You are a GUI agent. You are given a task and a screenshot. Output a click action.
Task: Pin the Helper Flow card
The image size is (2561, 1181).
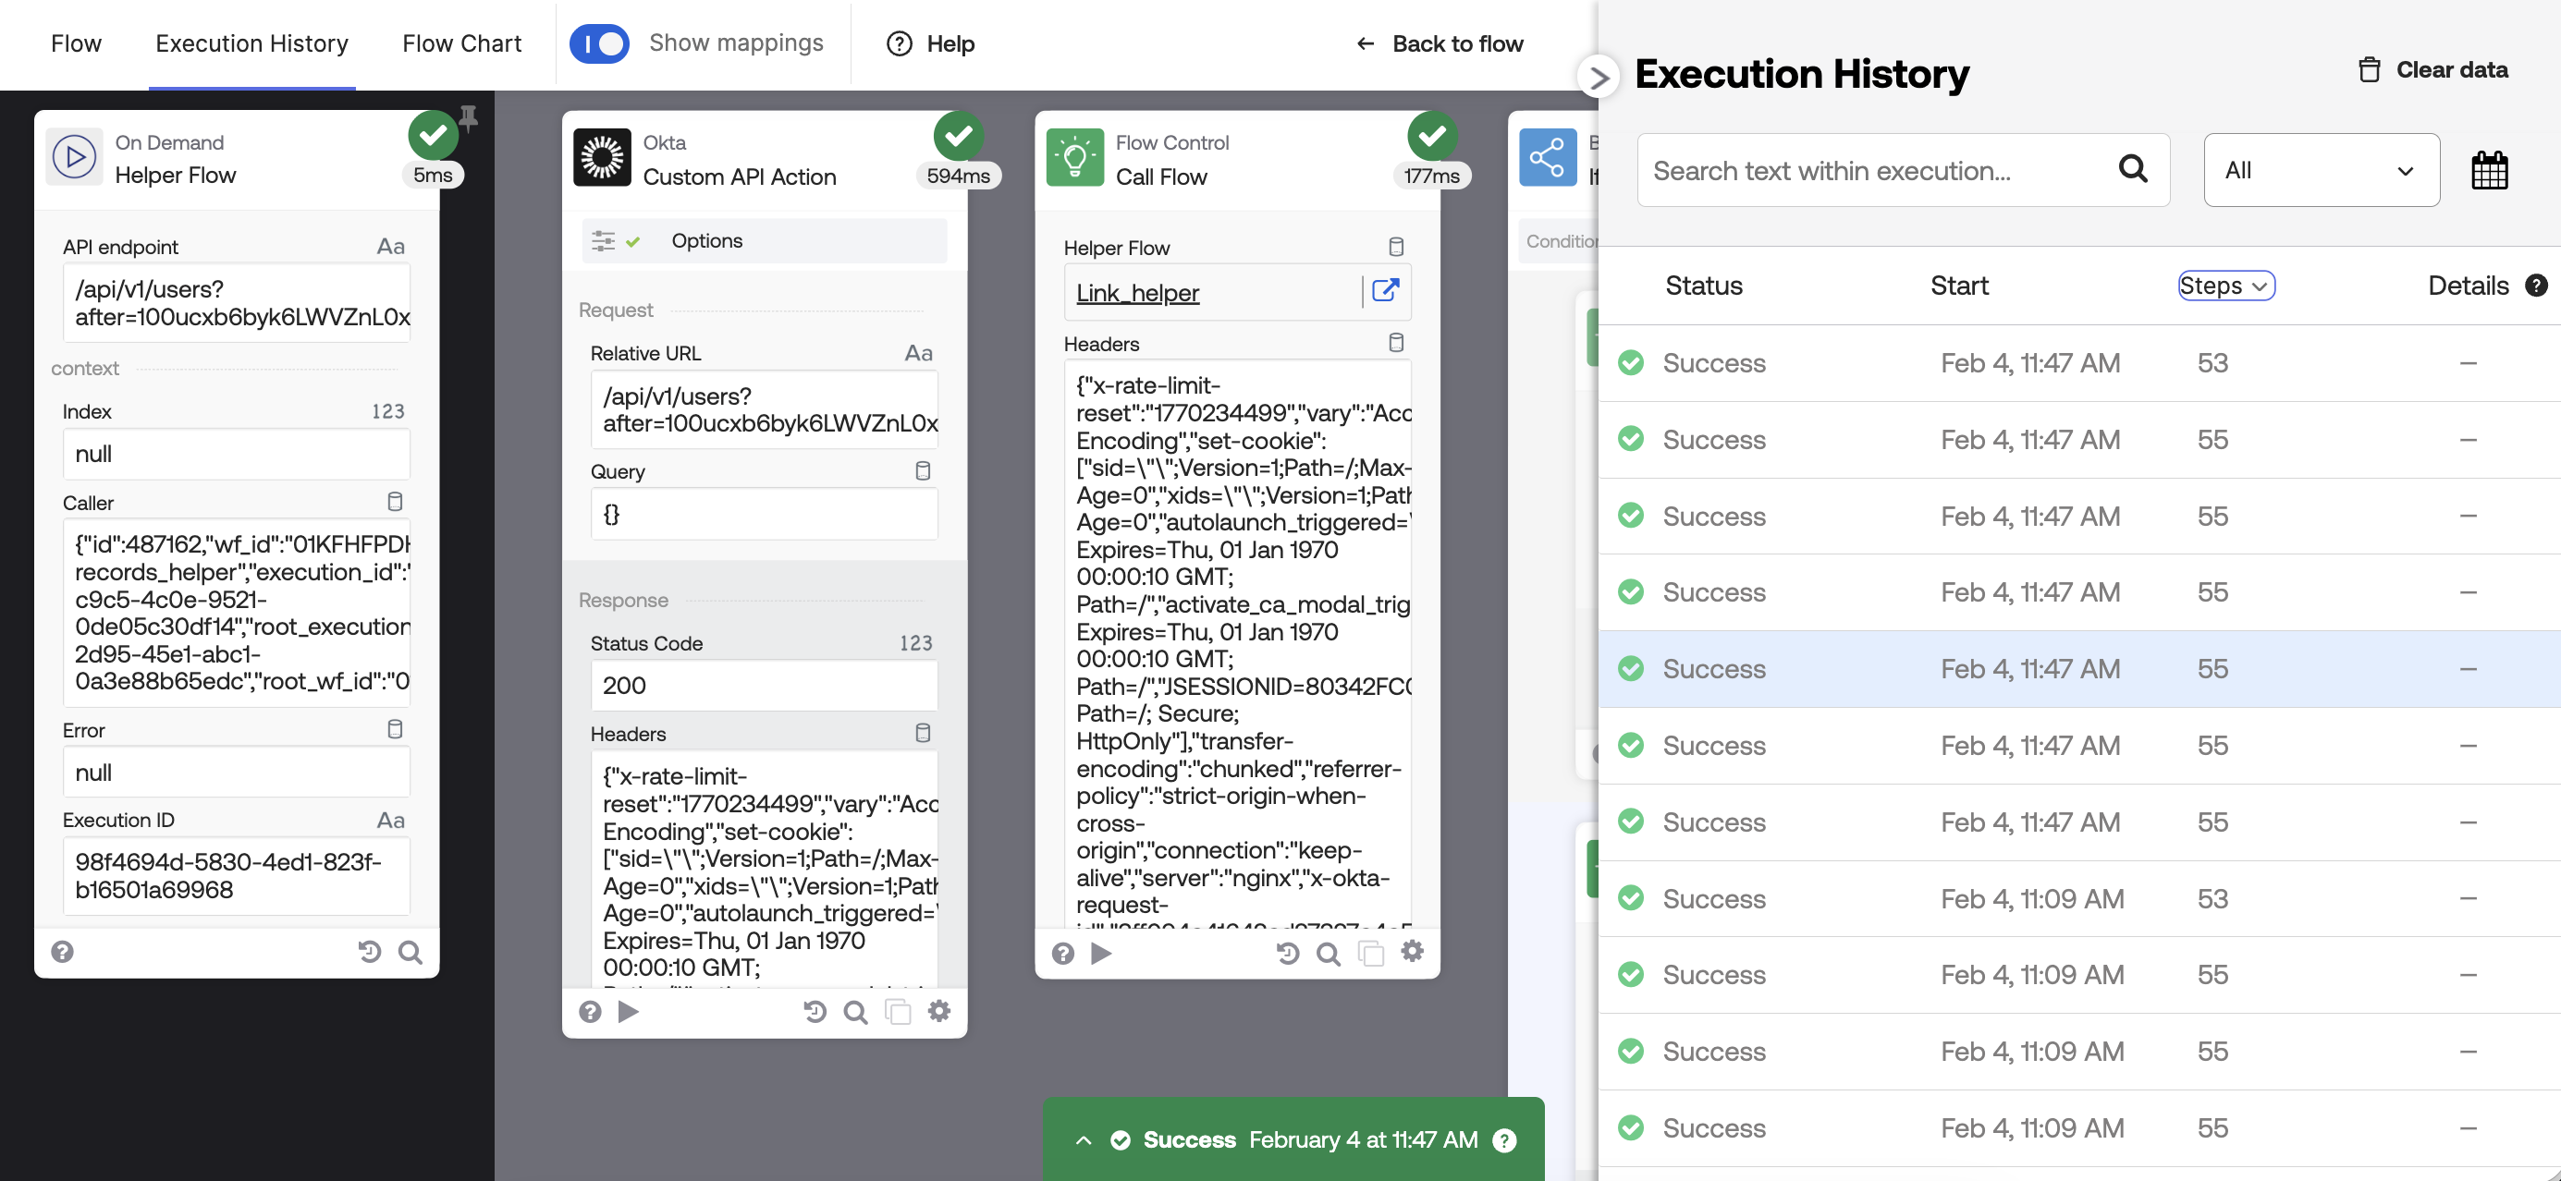tap(468, 117)
